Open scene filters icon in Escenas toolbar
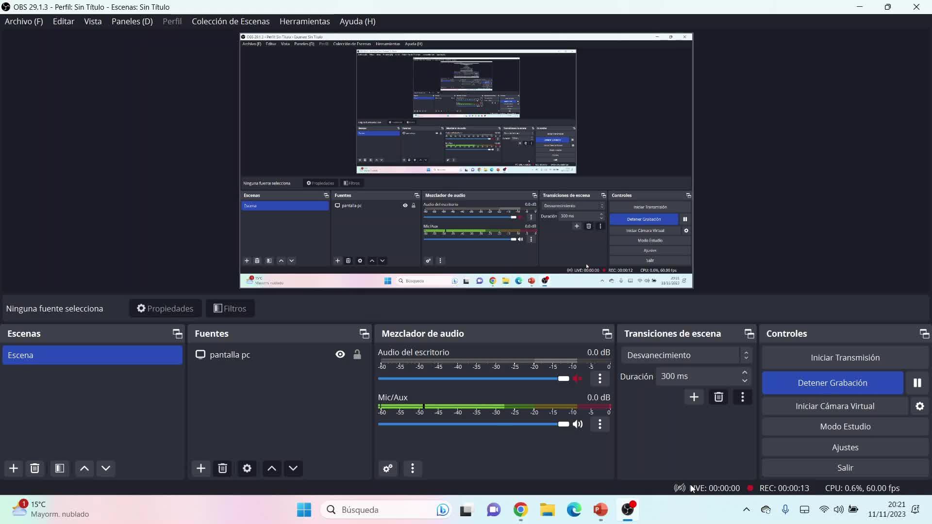This screenshot has width=932, height=524. click(x=59, y=468)
